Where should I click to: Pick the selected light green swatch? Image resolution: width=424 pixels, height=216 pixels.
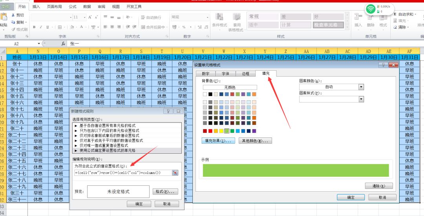[x=227, y=131]
